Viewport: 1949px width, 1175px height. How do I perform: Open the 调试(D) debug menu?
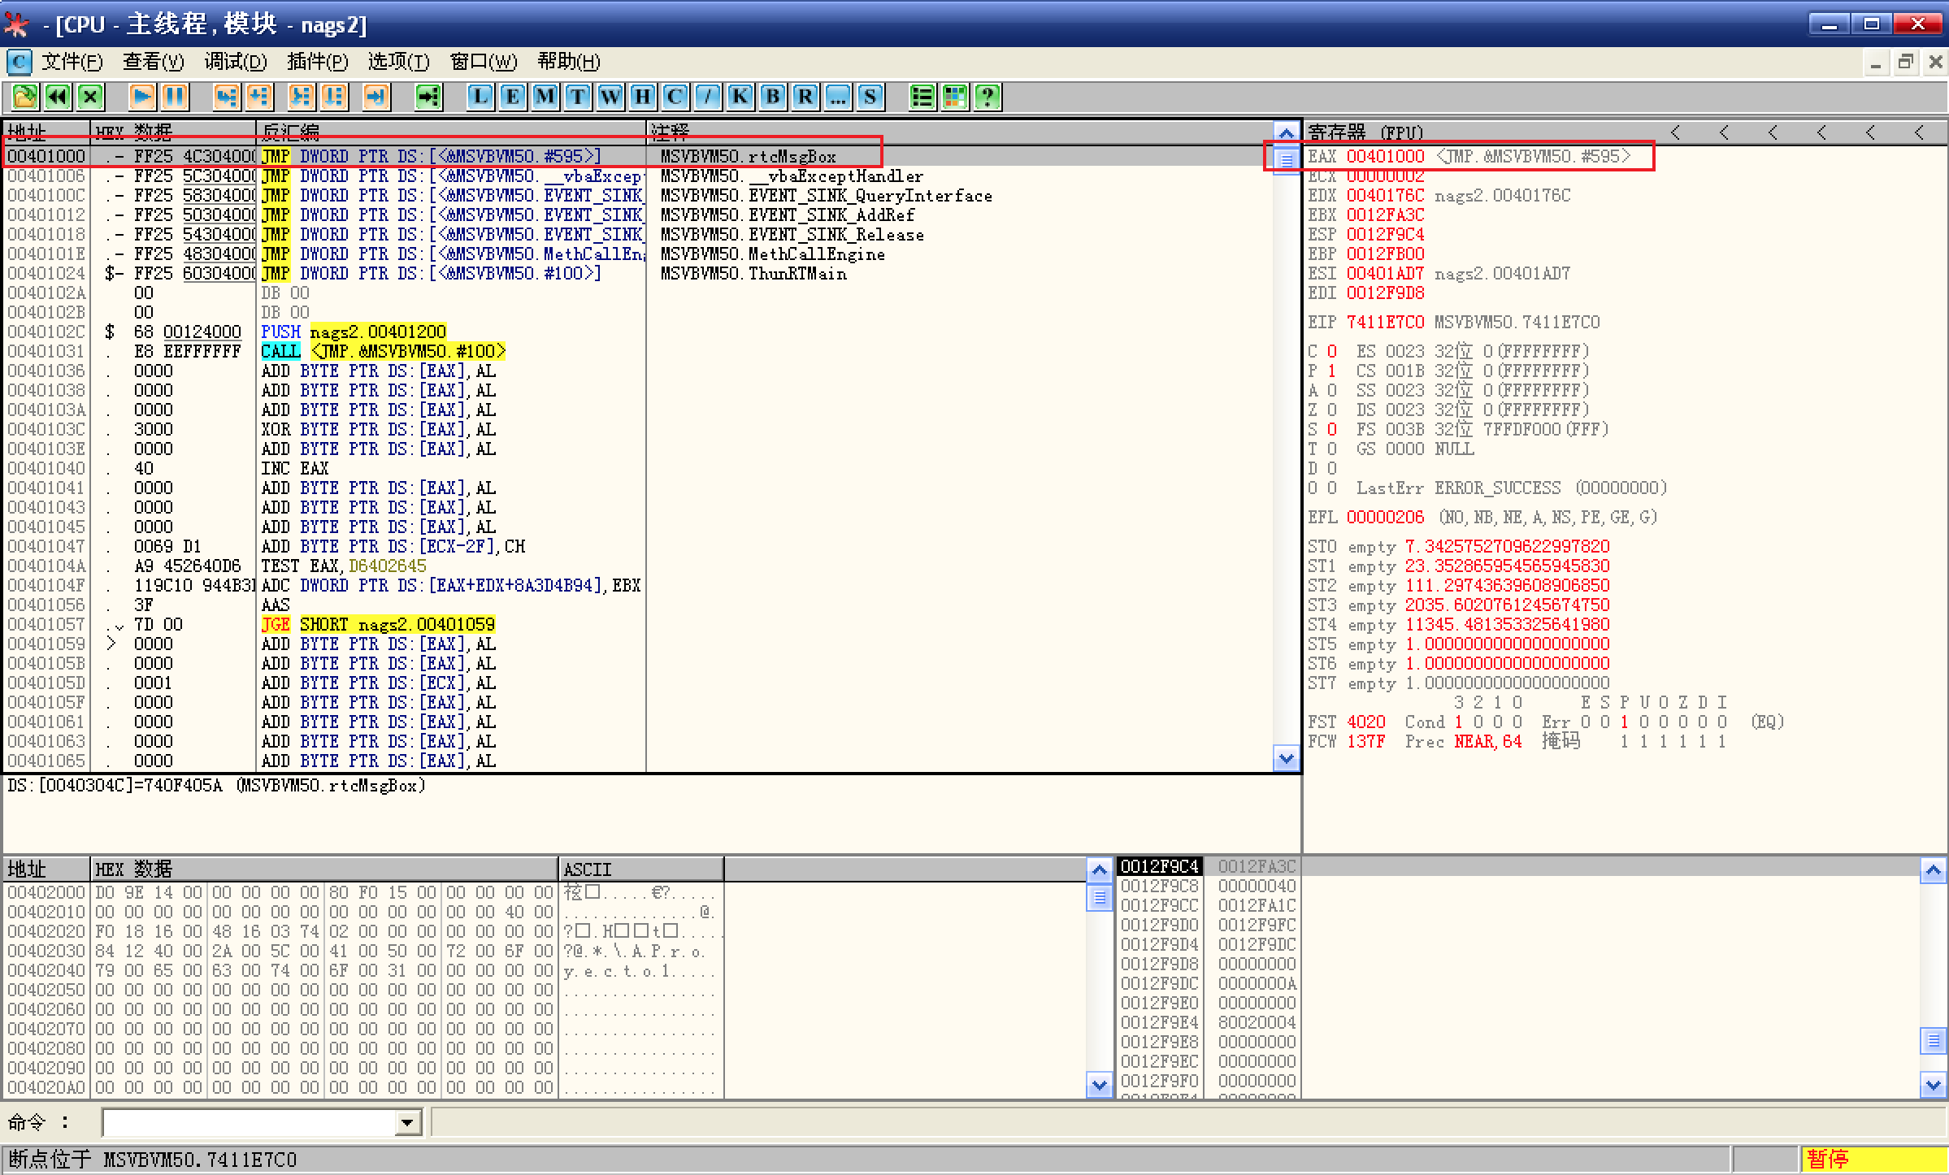coord(235,62)
